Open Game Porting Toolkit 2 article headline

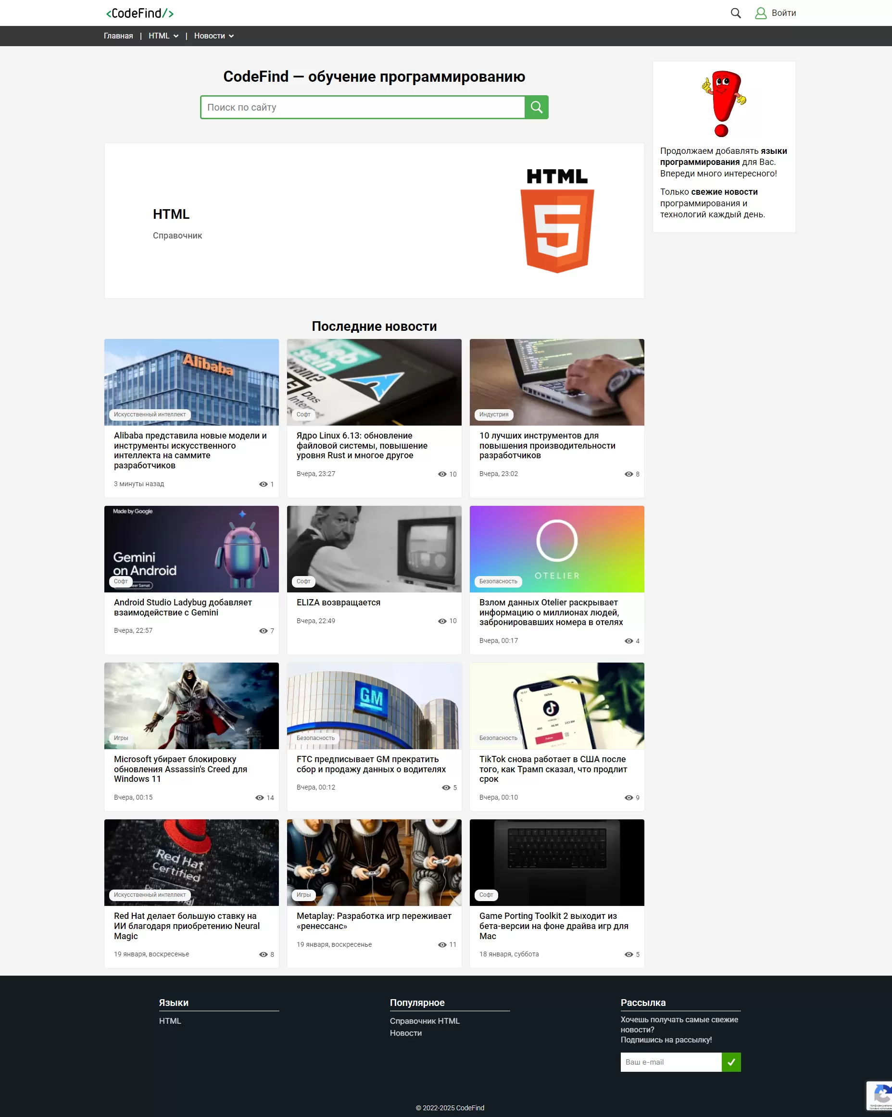pos(554,926)
